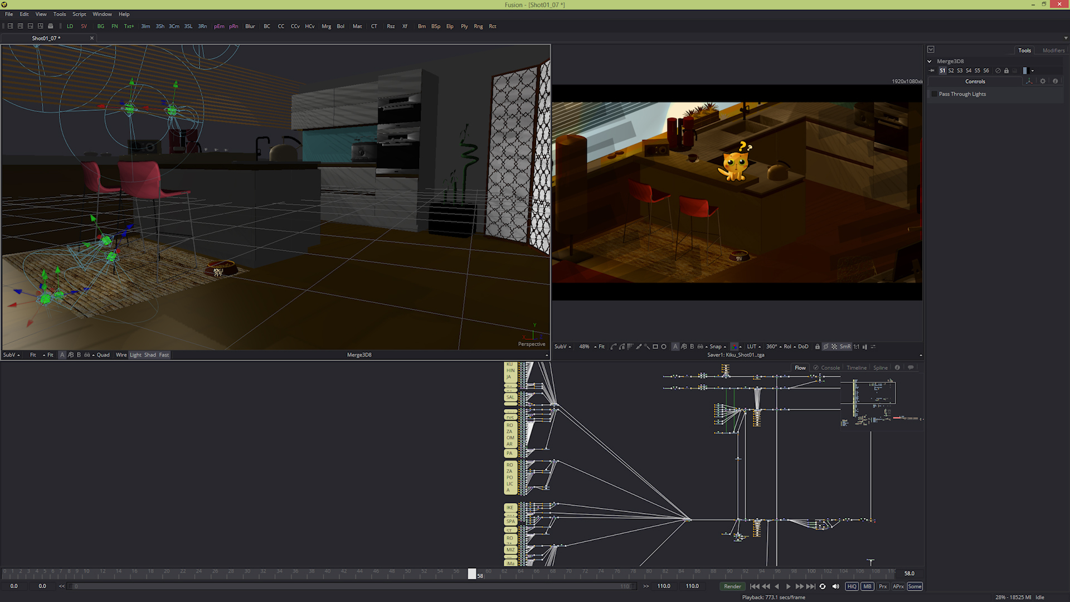
Task: Switch to the Timeline tab
Action: point(857,367)
